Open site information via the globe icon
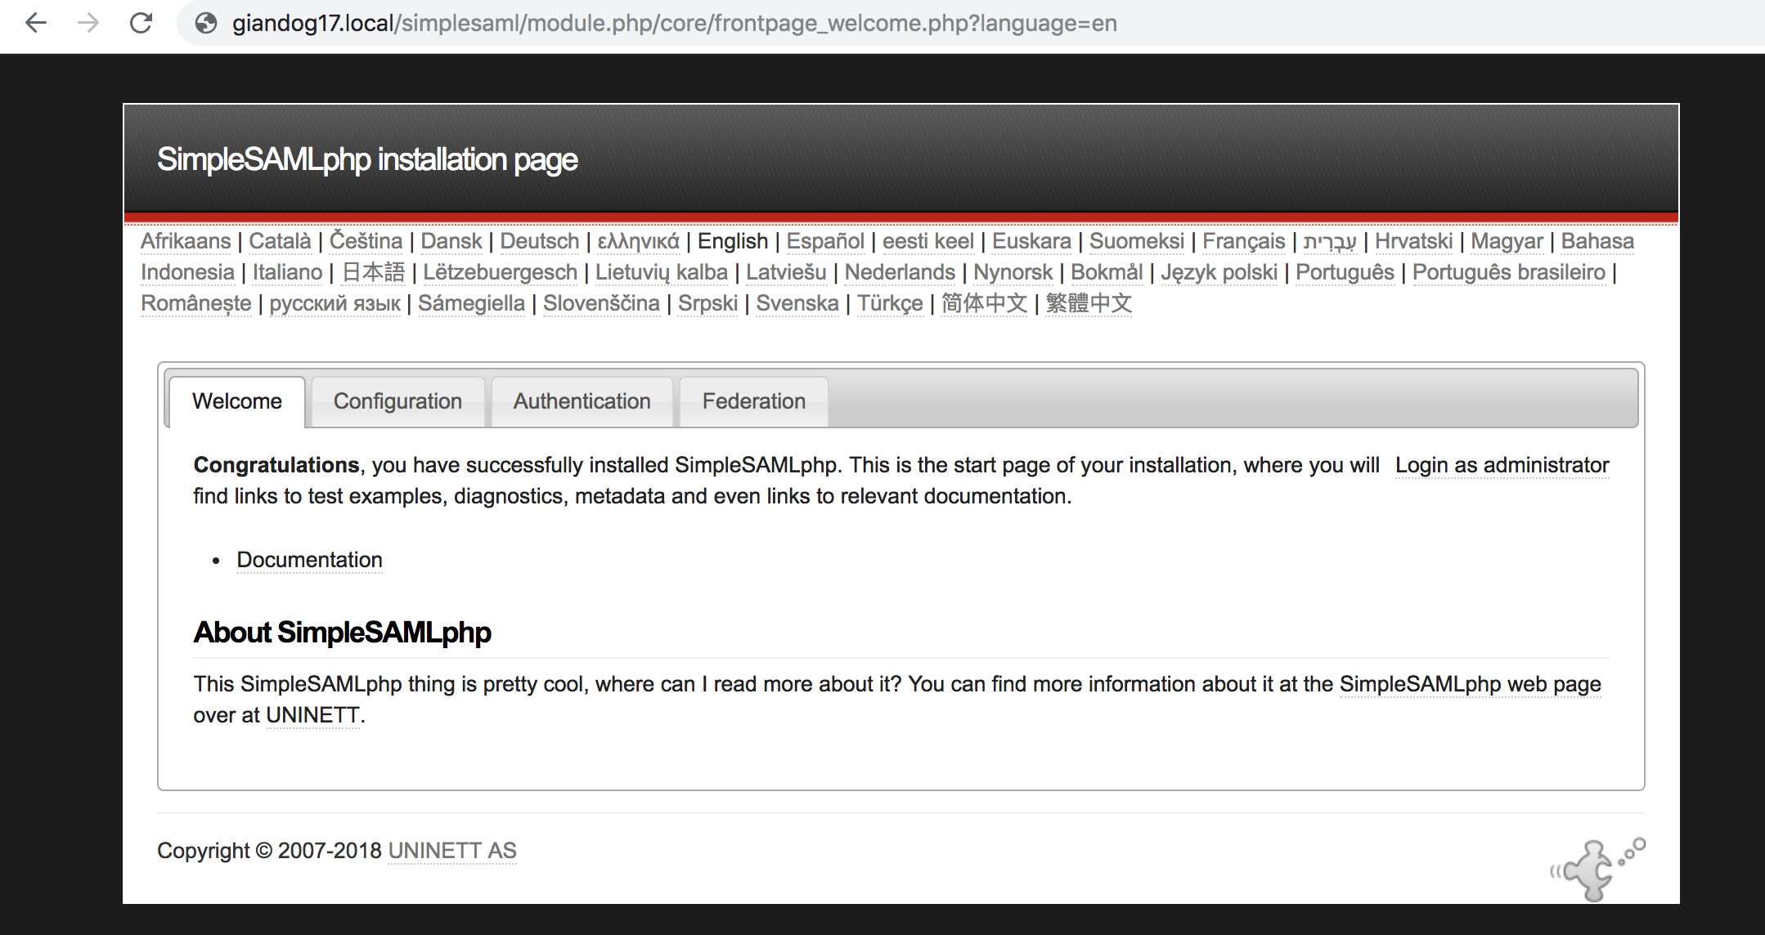1765x935 pixels. [206, 25]
